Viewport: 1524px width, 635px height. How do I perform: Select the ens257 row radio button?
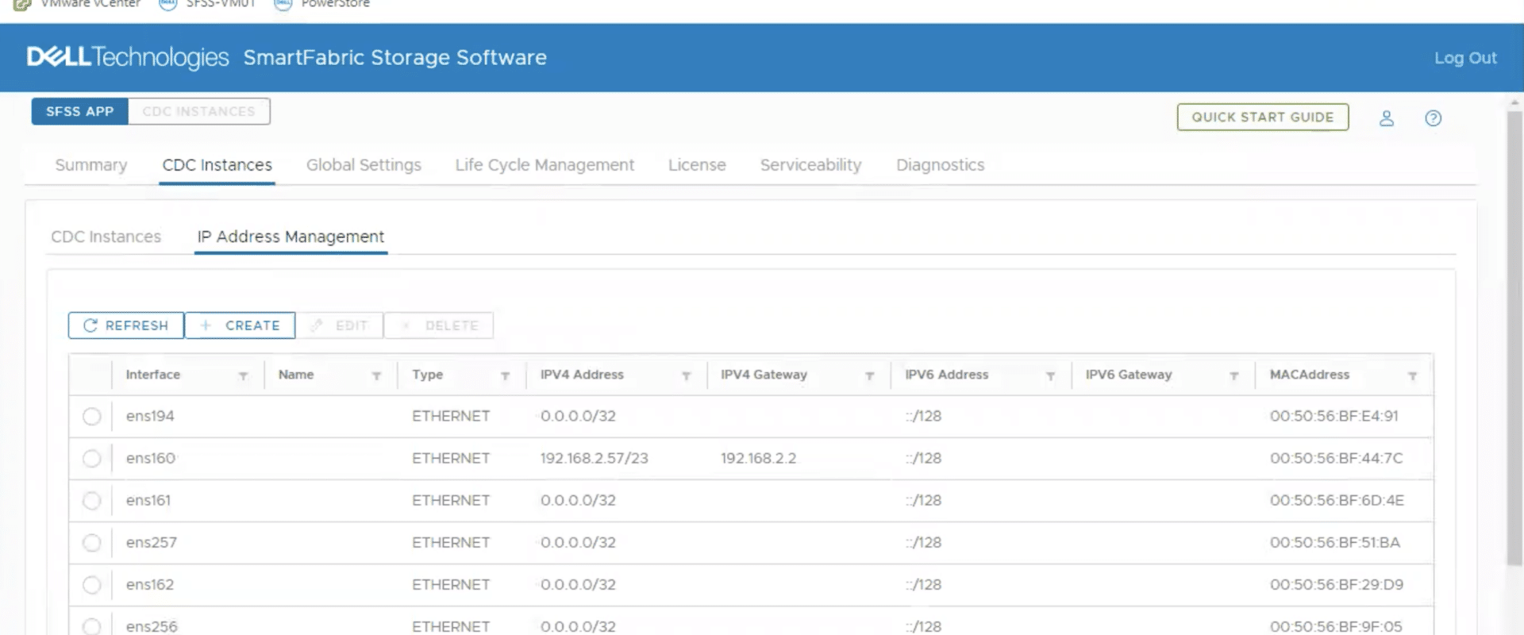click(x=92, y=542)
